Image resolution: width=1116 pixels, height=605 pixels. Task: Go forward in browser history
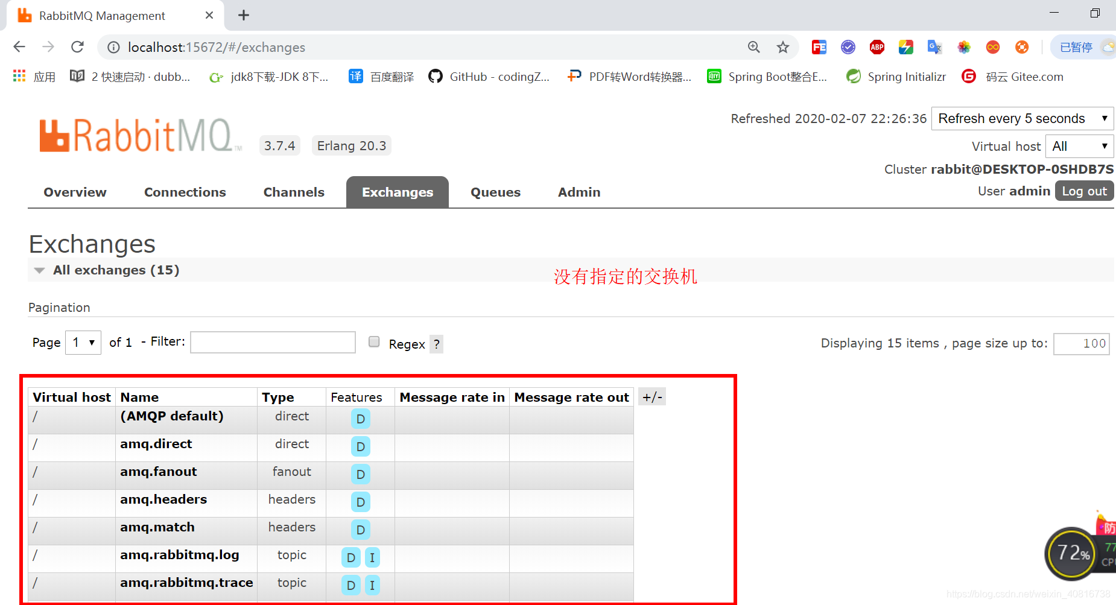(48, 47)
